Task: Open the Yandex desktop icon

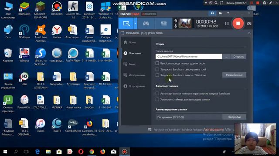Action: tap(57, 32)
